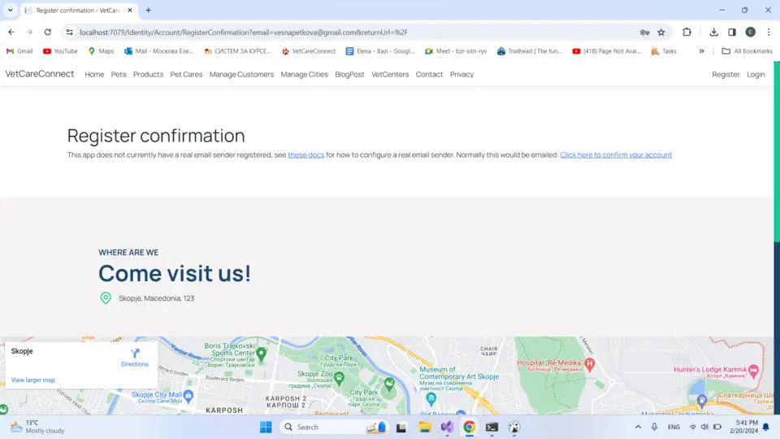Open the password manager key icon
This screenshot has width=780, height=439.
click(x=644, y=33)
